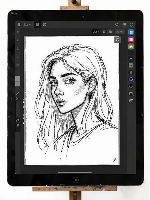Open the folder icon button
This screenshot has height=200, width=150.
point(111,32)
